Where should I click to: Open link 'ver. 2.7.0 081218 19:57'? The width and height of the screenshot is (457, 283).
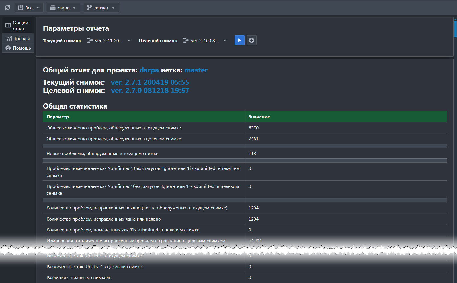click(150, 90)
